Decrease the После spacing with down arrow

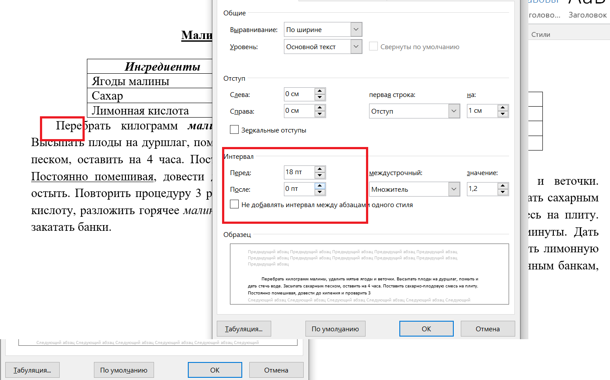[320, 192]
